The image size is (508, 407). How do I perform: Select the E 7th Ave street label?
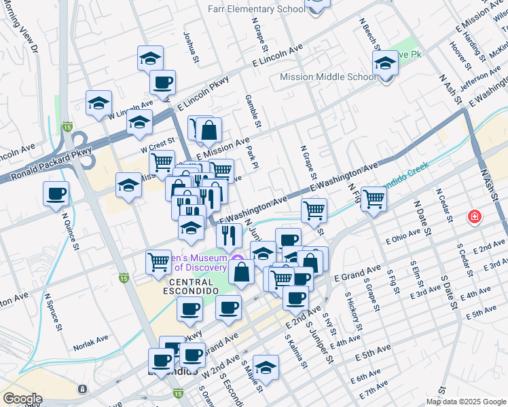tap(374, 389)
